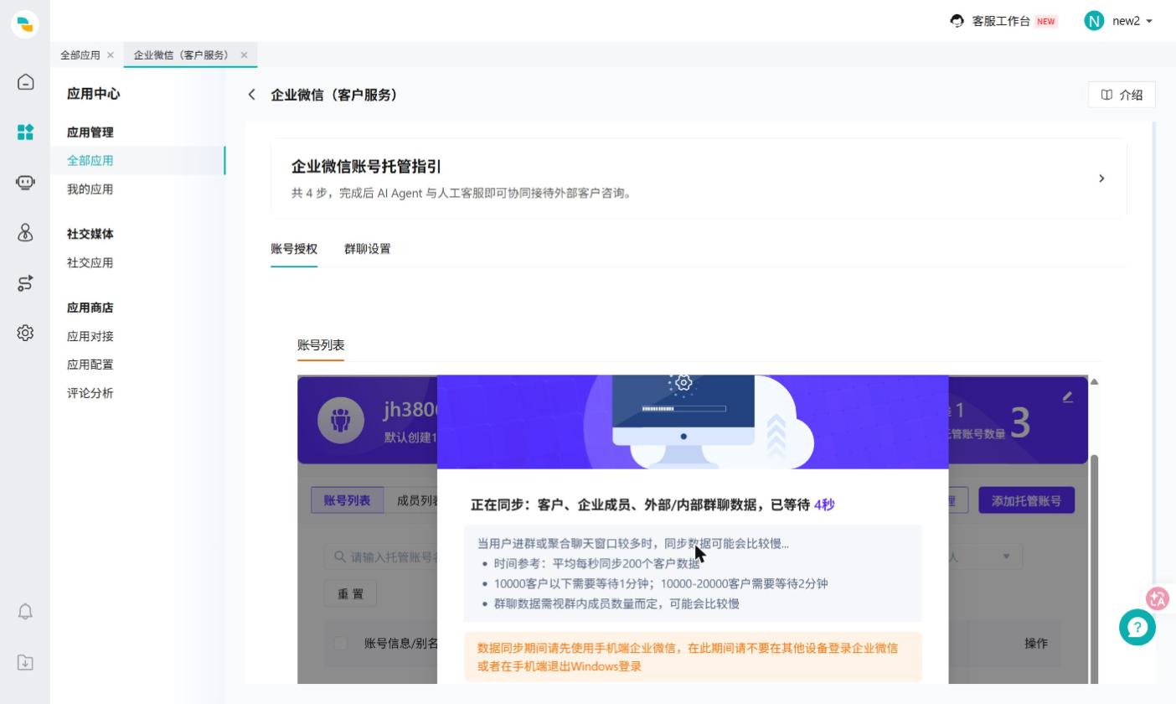Open the notification bell icon
The height and width of the screenshot is (704, 1176).
(25, 612)
